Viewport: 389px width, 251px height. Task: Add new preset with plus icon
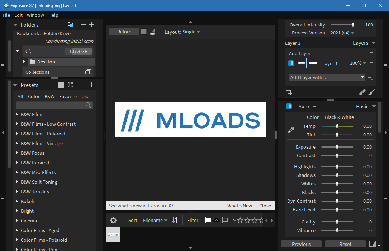pos(92,85)
